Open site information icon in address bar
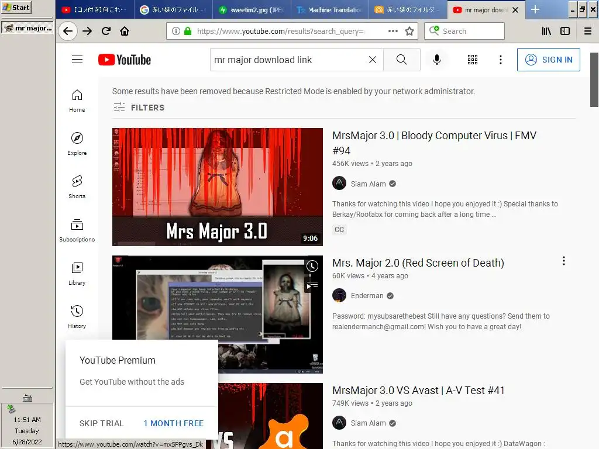 click(x=175, y=32)
